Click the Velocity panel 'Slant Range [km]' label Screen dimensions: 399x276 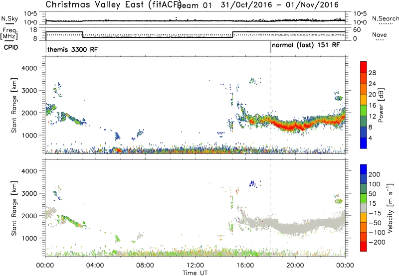point(14,208)
